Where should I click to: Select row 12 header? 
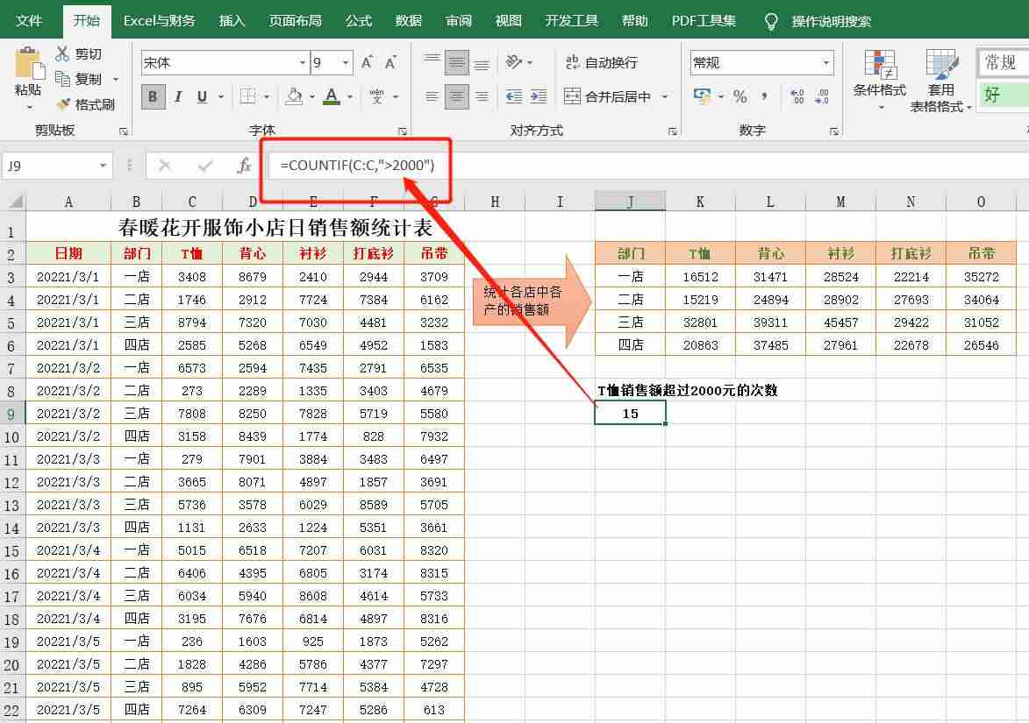click(11, 482)
